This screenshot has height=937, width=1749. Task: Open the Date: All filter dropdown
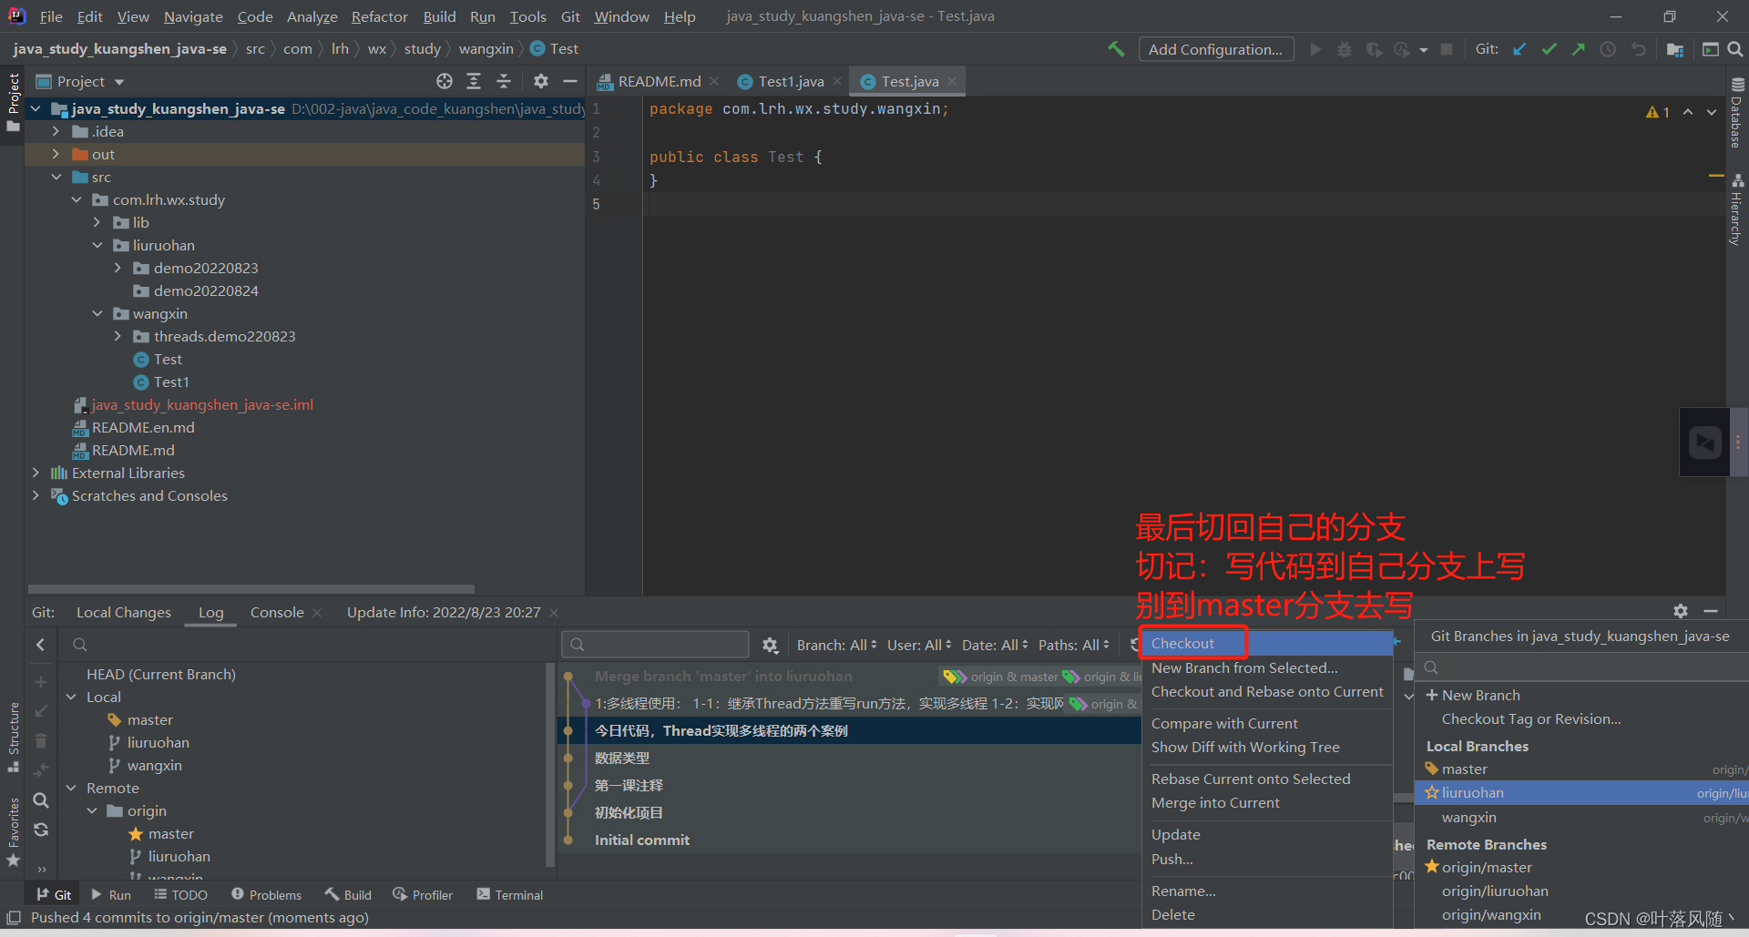point(995,645)
